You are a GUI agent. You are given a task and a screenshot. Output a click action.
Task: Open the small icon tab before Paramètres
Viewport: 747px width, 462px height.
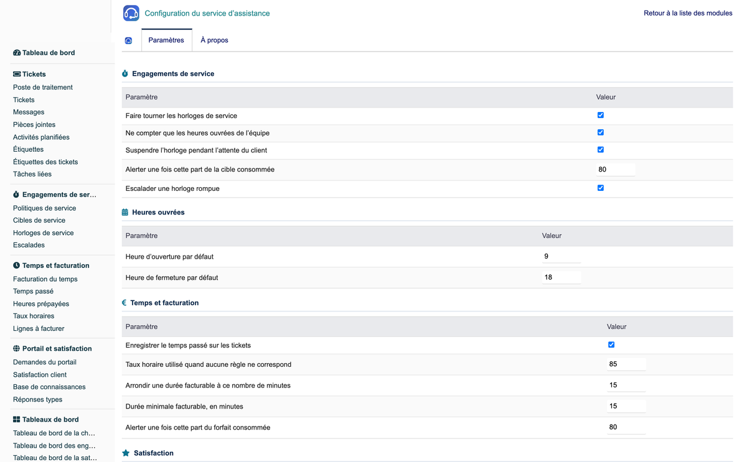[x=129, y=40]
